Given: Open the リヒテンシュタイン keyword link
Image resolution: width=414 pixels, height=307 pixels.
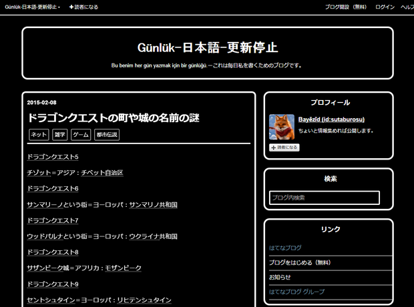Looking at the screenshot, I should [144, 300].
